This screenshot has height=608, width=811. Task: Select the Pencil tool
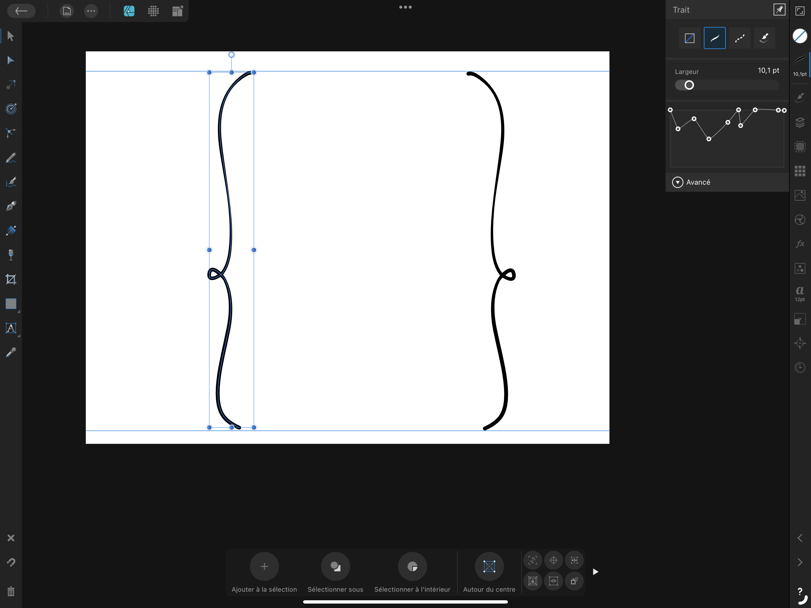click(11, 158)
